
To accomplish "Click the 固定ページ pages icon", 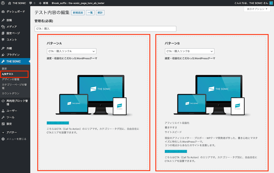I will click(x=3, y=33).
